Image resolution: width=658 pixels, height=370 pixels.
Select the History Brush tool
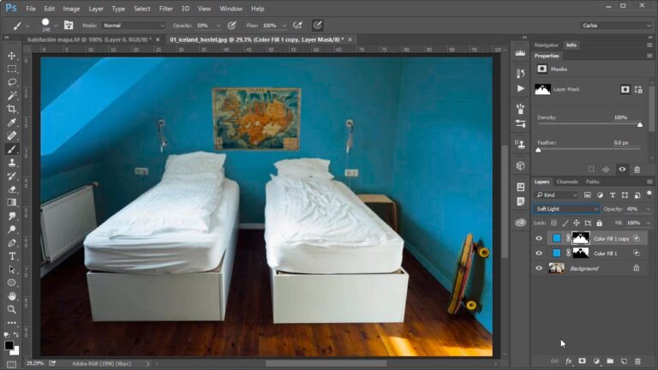[x=12, y=176]
